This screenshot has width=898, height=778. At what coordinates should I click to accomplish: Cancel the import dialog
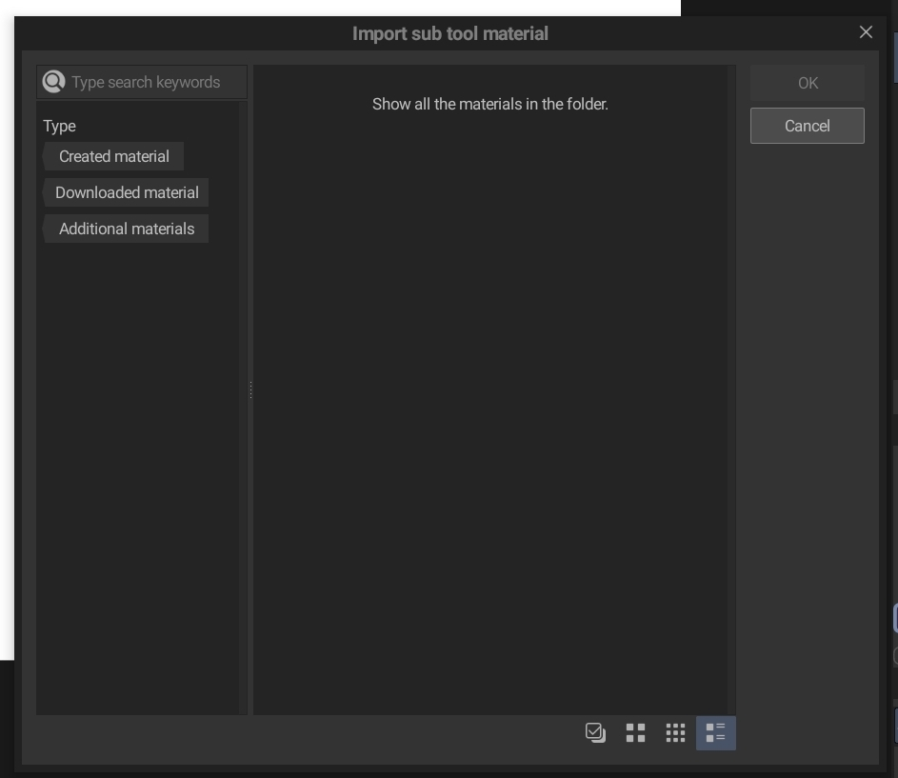[x=808, y=126]
